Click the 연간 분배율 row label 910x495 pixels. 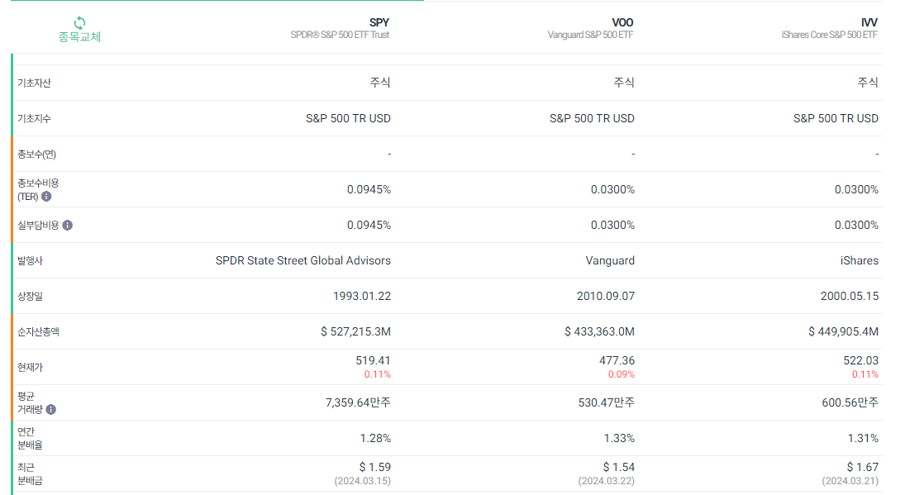click(30, 438)
